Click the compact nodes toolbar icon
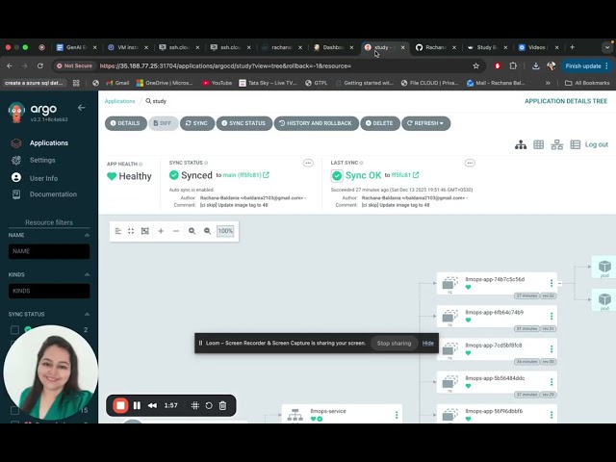Image resolution: width=616 pixels, height=462 pixels. (x=117, y=231)
